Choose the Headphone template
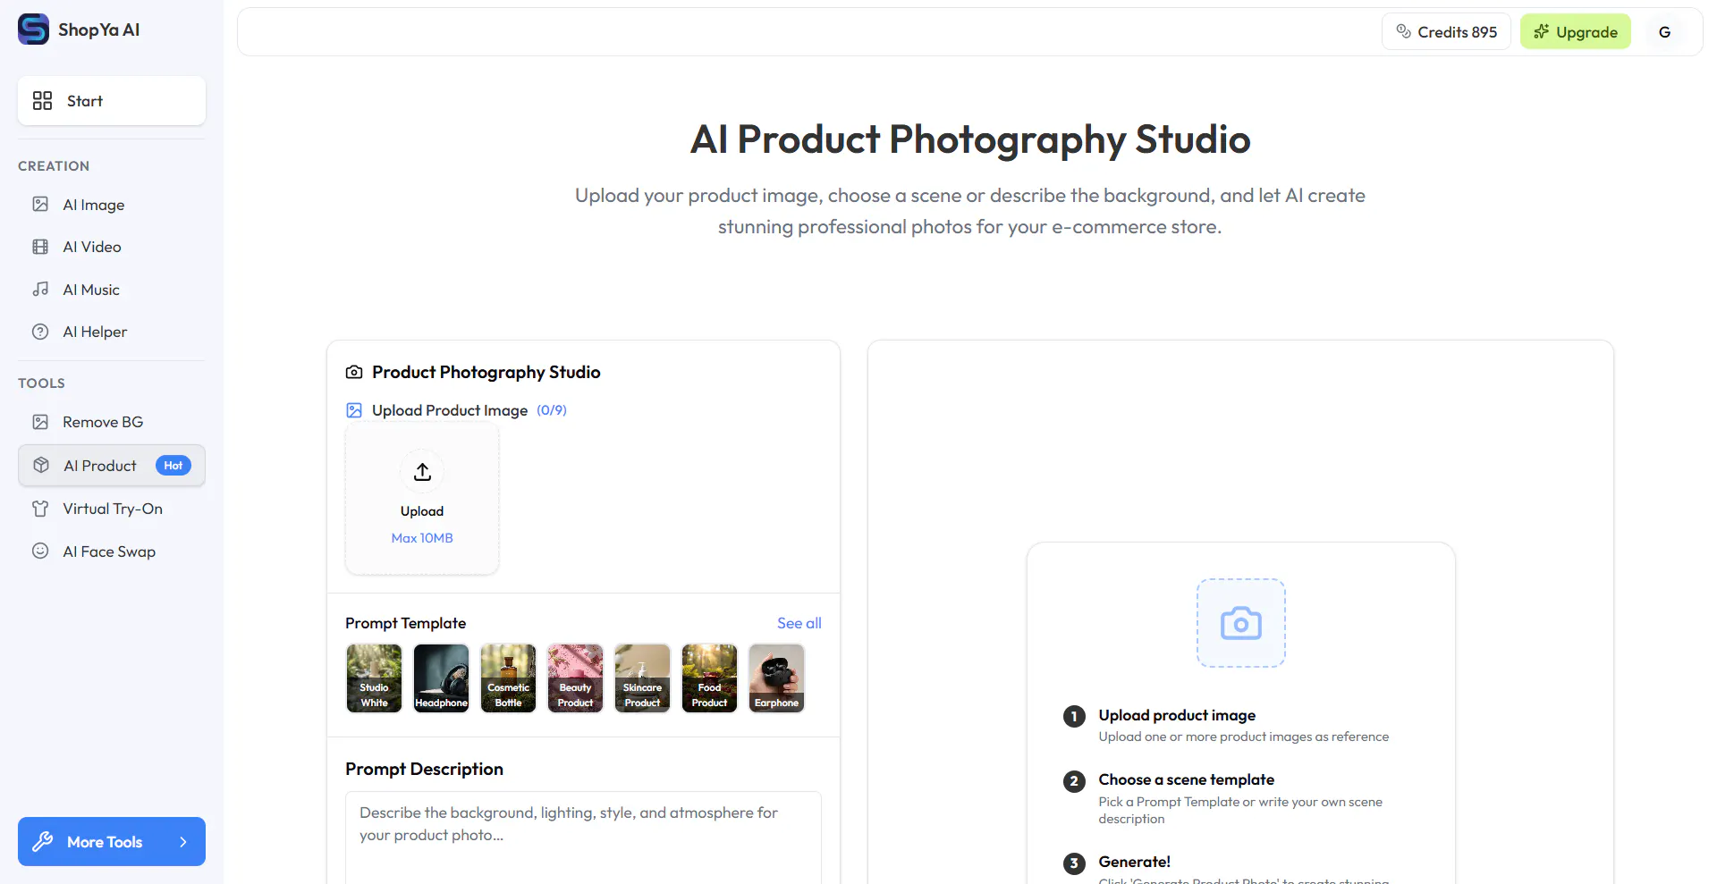 point(441,678)
